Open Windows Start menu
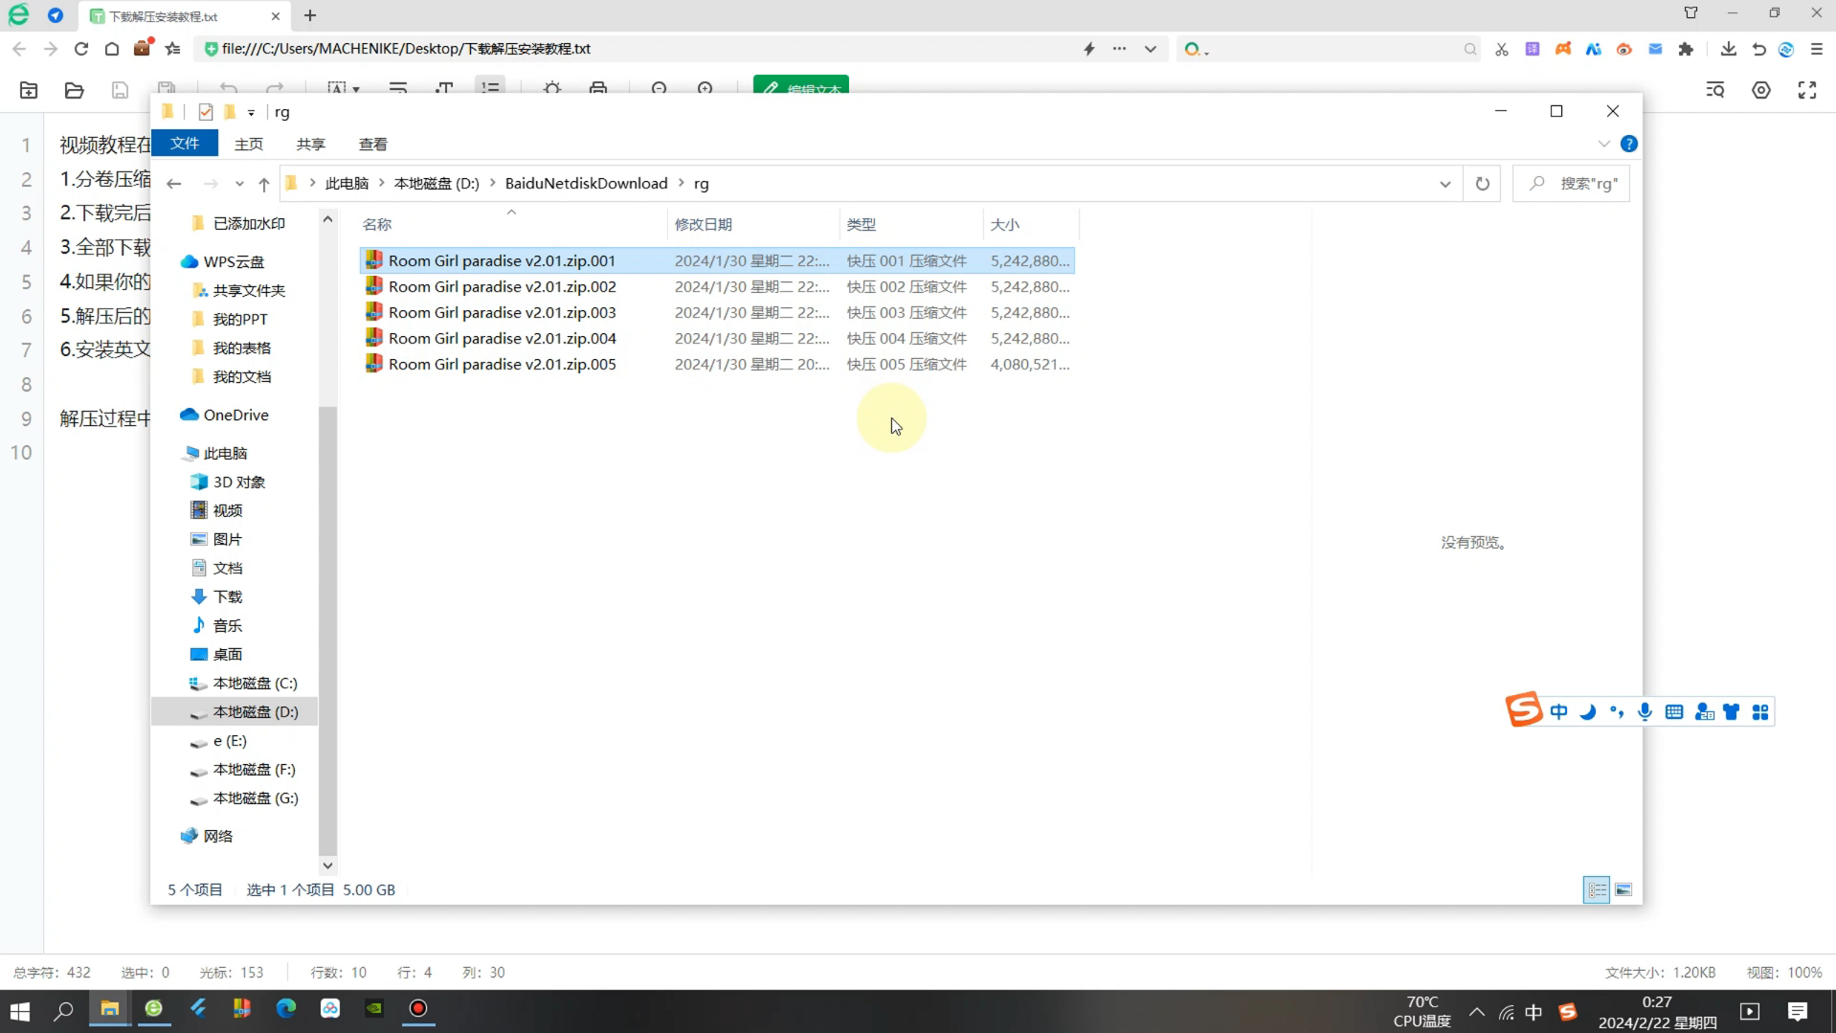 click(19, 1011)
